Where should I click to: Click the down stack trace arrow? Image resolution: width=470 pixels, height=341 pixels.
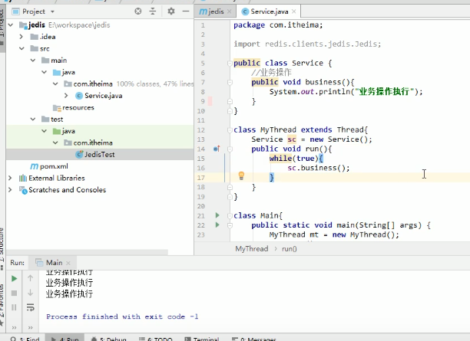coord(30,293)
